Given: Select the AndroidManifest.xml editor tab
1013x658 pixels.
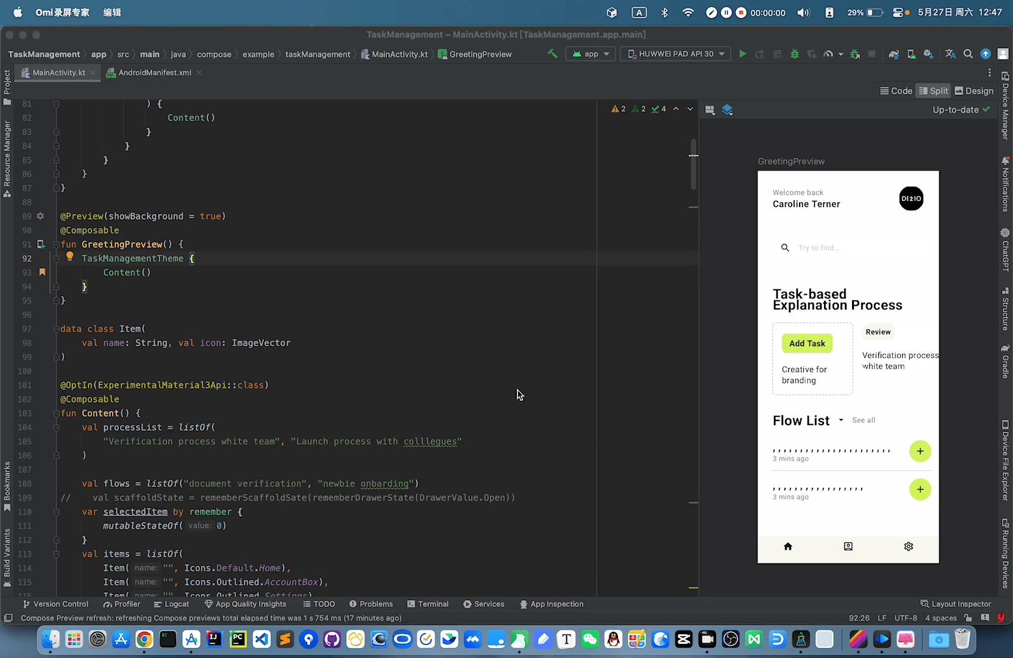Looking at the screenshot, I should (154, 73).
